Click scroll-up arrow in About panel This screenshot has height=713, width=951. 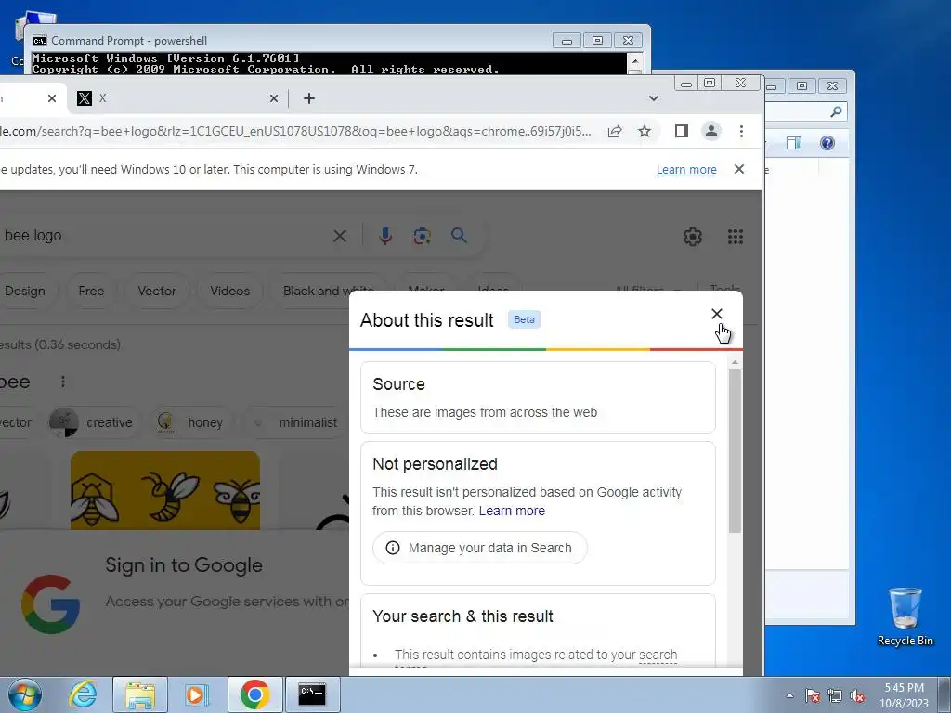735,363
